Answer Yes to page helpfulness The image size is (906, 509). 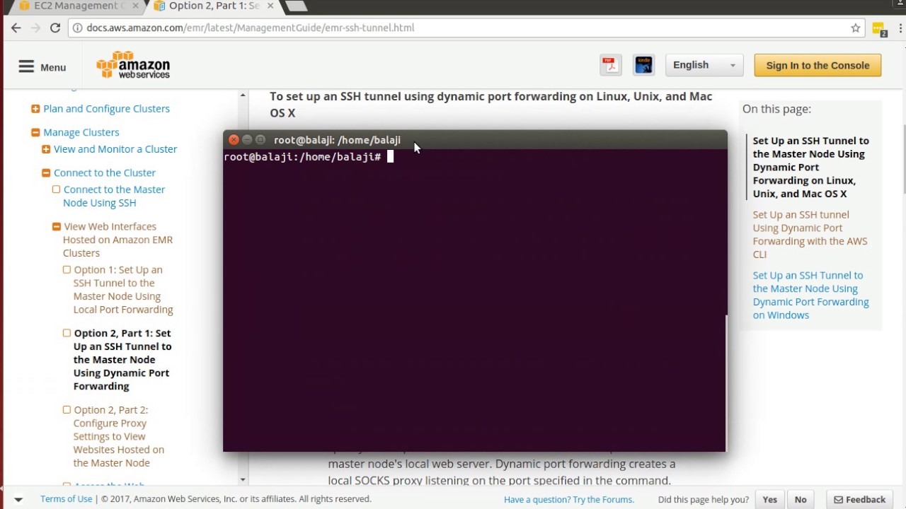[x=770, y=500]
